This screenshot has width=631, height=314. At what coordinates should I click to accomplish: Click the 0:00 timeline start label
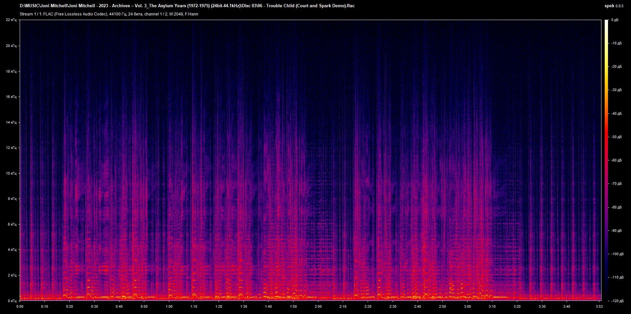click(x=20, y=306)
